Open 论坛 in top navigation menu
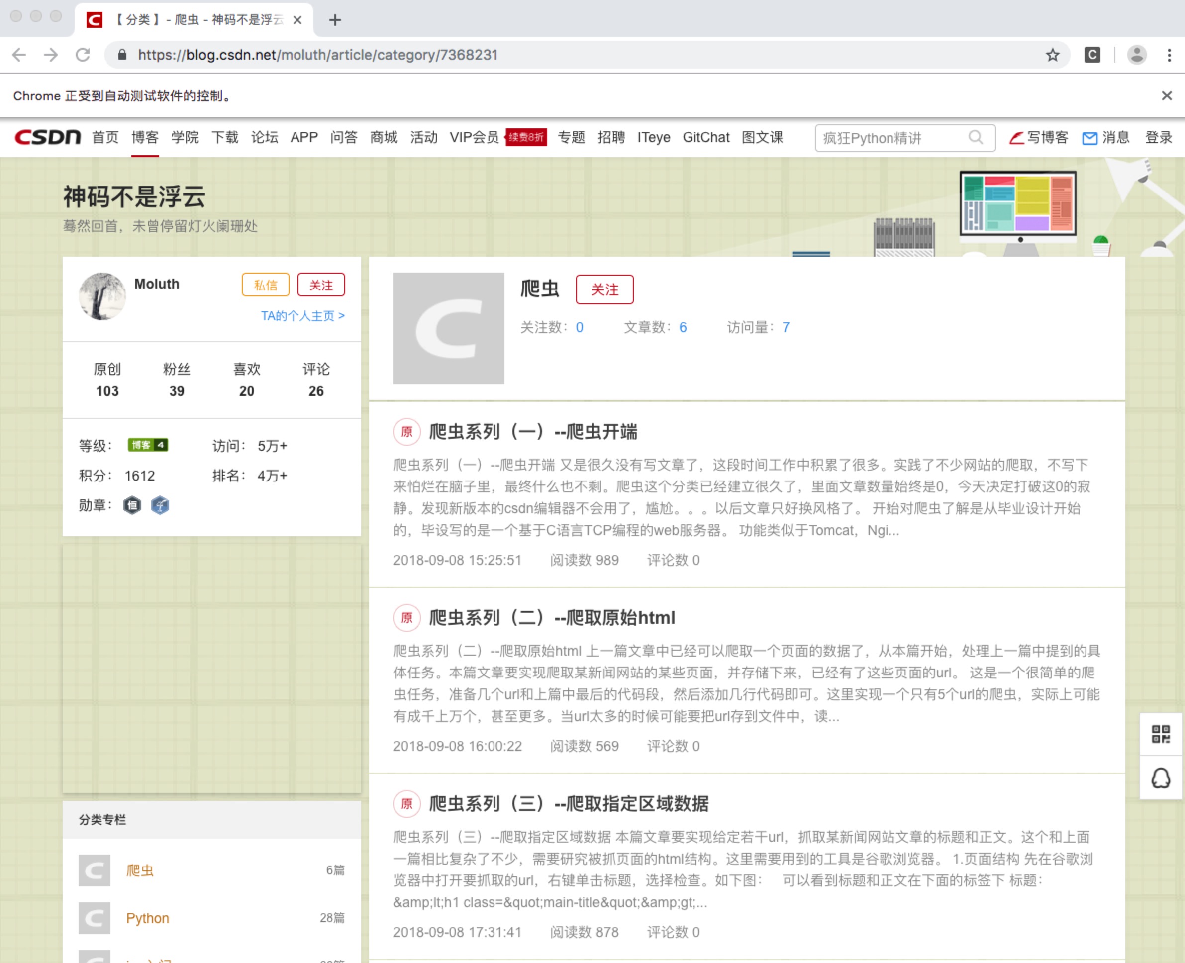This screenshot has height=963, width=1185. point(264,138)
